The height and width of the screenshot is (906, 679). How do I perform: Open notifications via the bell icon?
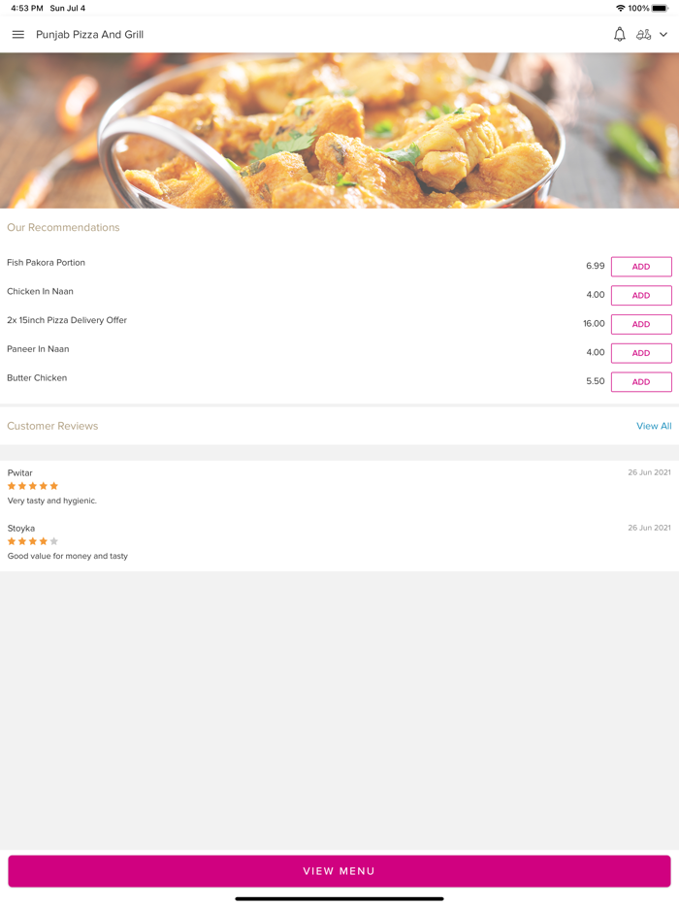coord(619,34)
